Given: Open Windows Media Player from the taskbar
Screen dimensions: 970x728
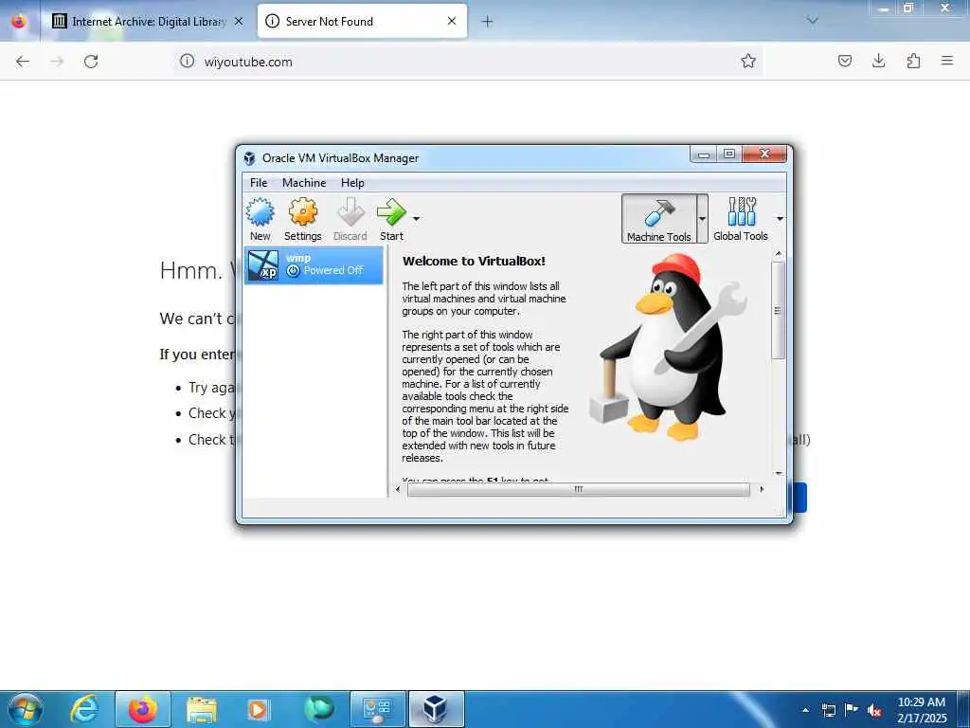Looking at the screenshot, I should point(258,709).
